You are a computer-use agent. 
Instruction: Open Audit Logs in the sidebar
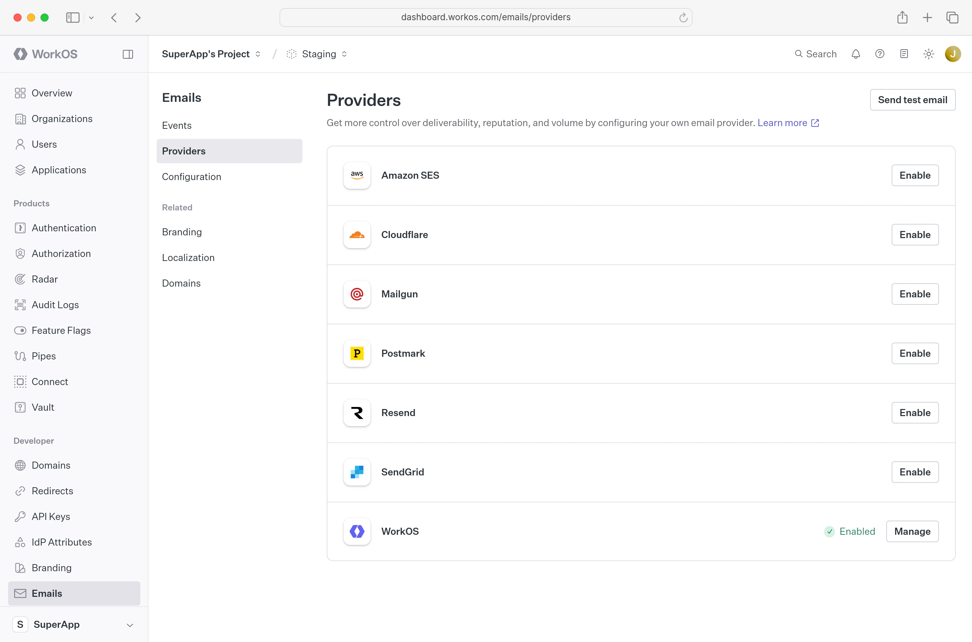pyautogui.click(x=74, y=304)
